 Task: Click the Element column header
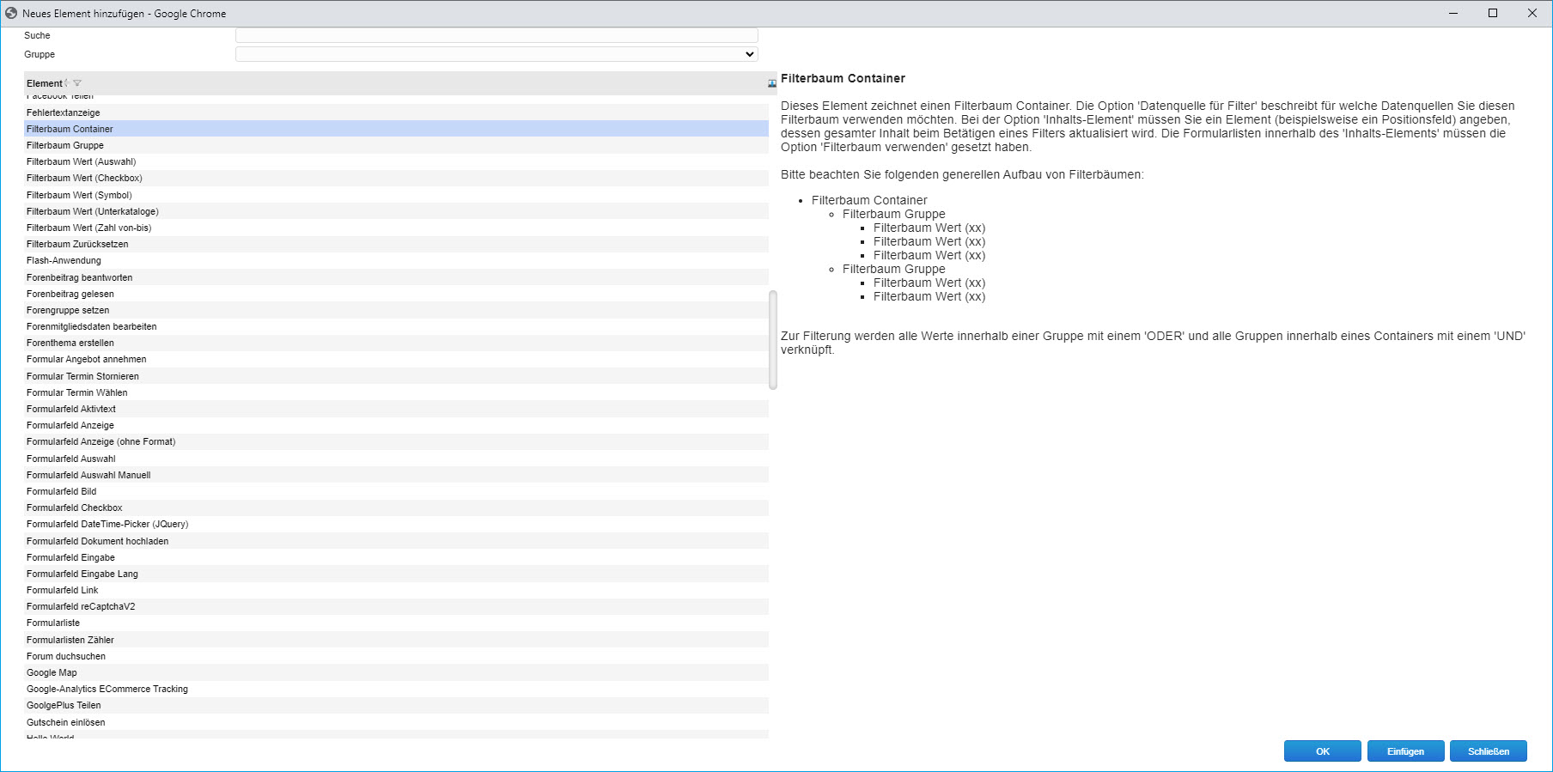coord(45,83)
